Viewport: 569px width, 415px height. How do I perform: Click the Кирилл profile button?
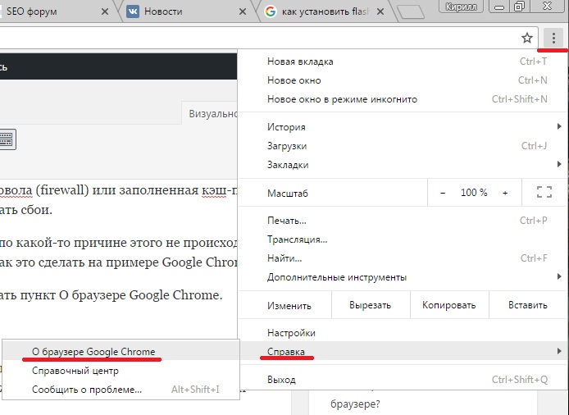point(461,7)
